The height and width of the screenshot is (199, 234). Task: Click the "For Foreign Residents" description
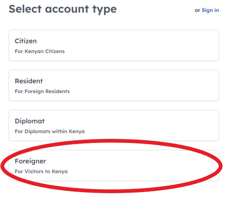42,91
